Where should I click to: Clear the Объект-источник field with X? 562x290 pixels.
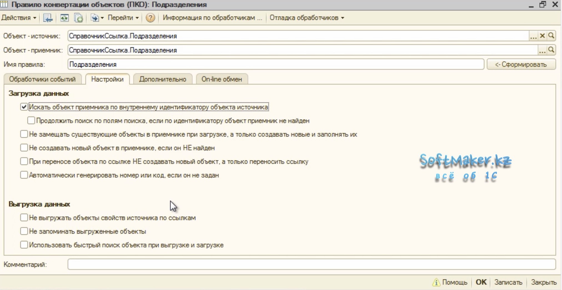(x=542, y=36)
